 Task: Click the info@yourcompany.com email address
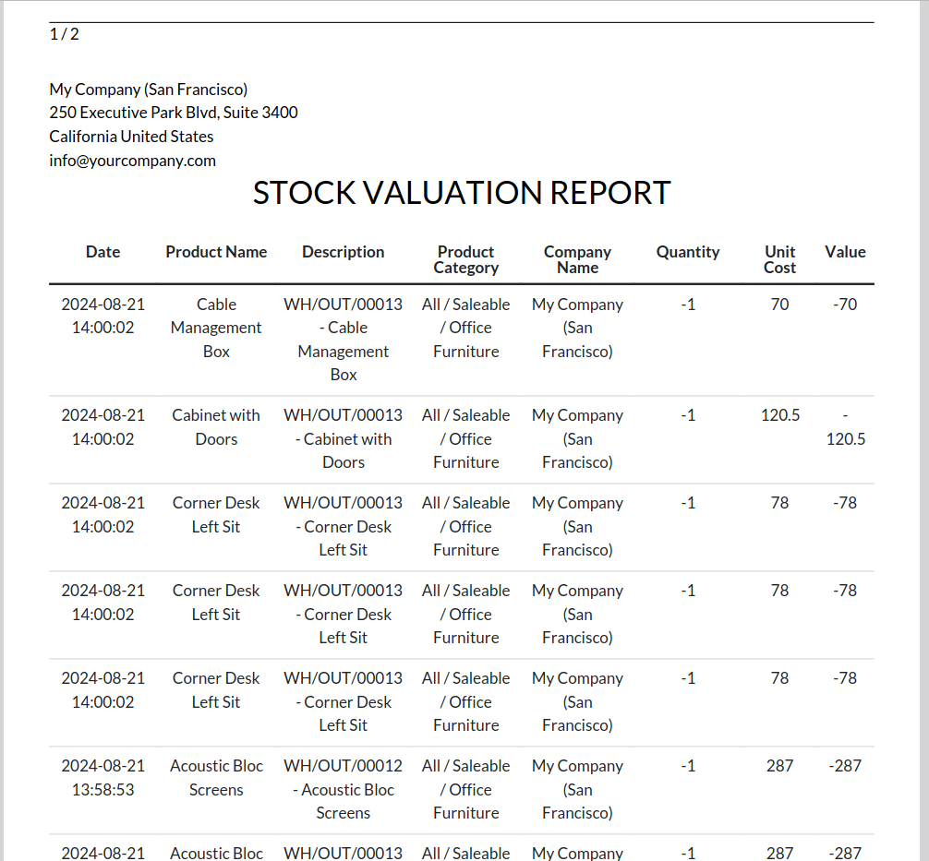tap(132, 161)
